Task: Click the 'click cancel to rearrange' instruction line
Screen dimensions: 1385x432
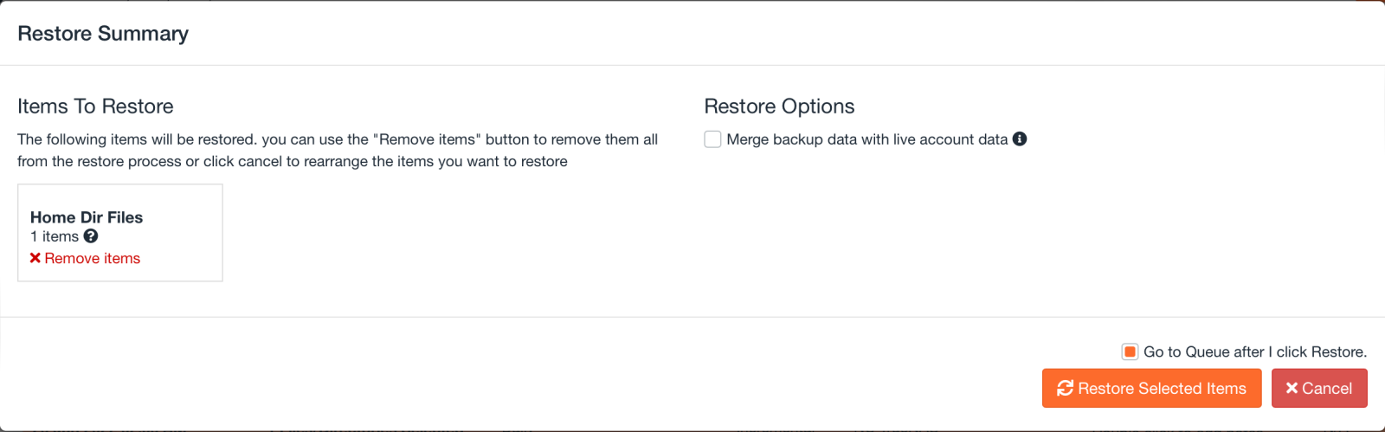Action: click(x=293, y=162)
